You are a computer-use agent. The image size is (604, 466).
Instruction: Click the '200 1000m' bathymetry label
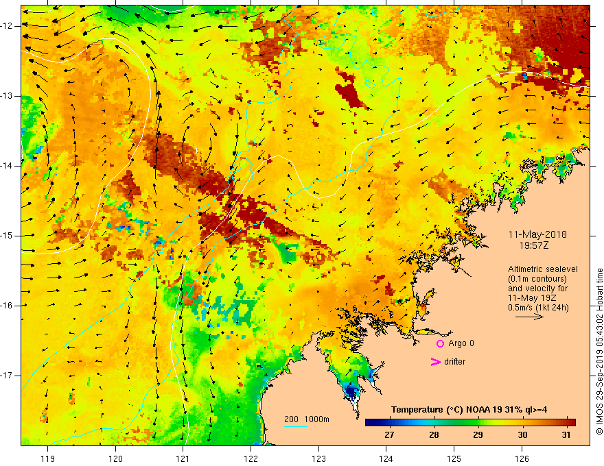pyautogui.click(x=307, y=419)
